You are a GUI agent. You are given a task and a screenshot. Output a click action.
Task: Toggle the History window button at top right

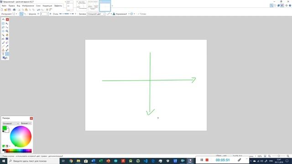click(x=275, y=5)
